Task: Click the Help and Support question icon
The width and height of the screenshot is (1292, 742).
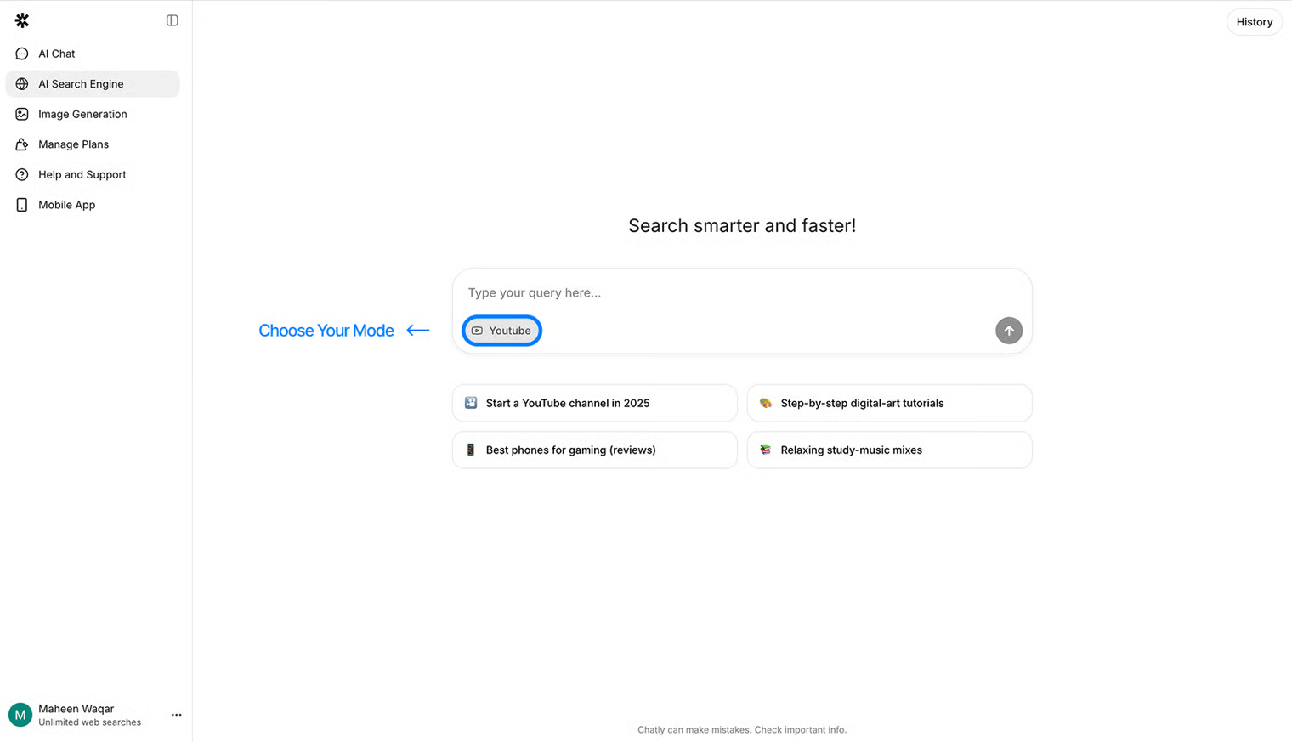Action: 22,174
